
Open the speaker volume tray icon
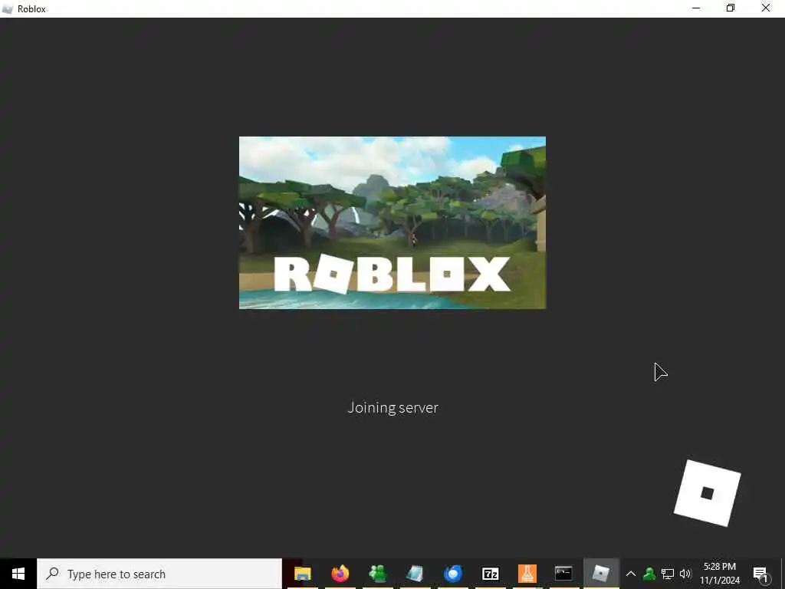(685, 574)
